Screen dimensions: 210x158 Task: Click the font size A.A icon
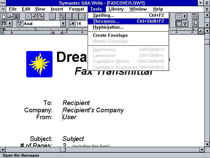click(x=72, y=24)
